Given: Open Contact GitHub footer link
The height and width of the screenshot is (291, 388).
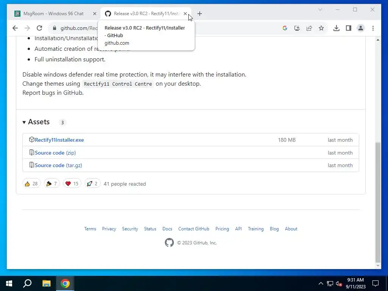Looking at the screenshot, I should point(194,229).
